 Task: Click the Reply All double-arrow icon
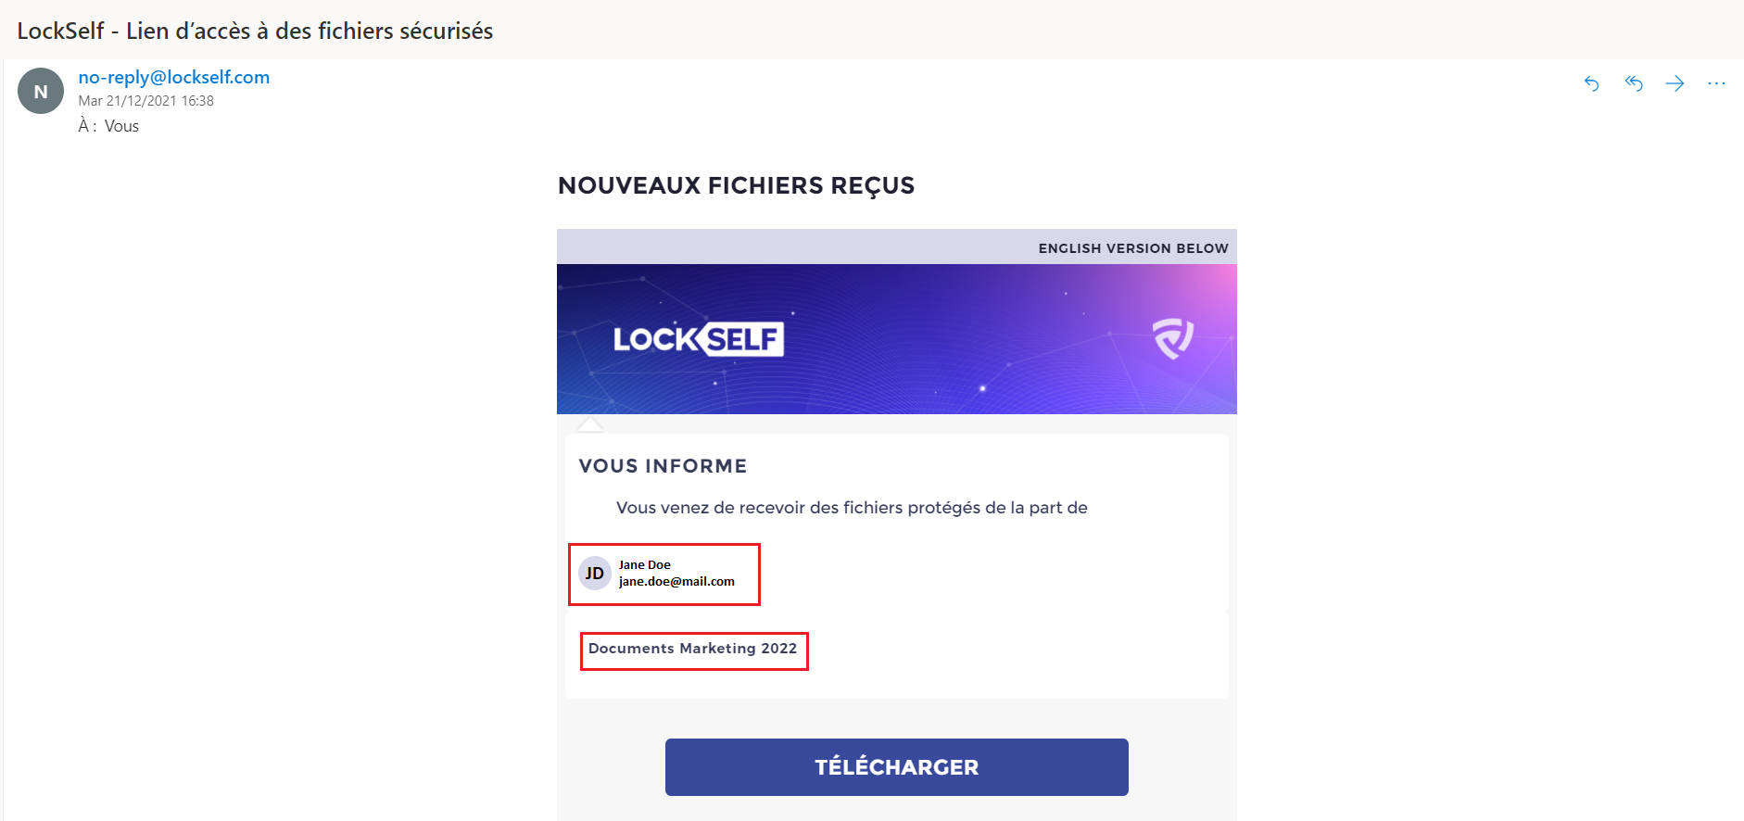click(x=1634, y=84)
